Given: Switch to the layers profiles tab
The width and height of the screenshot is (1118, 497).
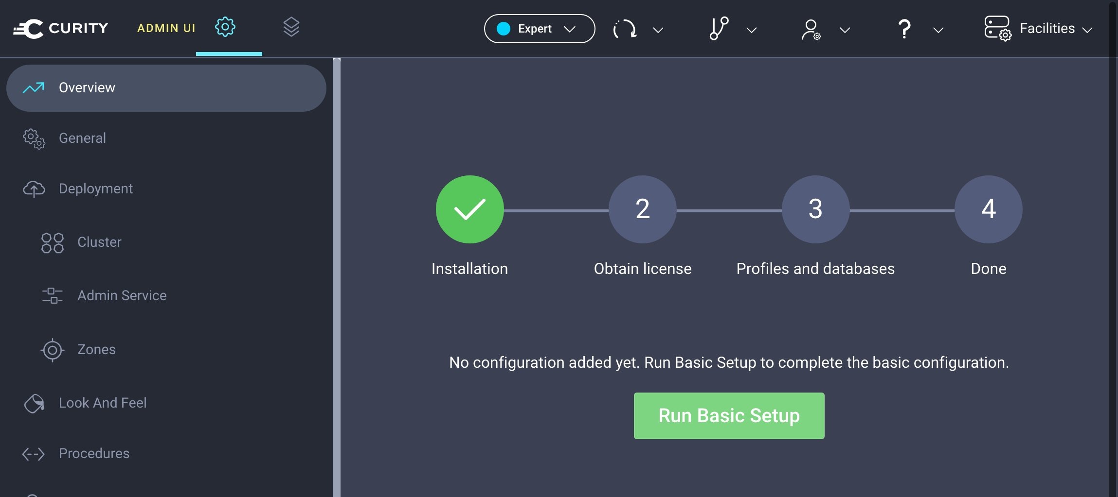Looking at the screenshot, I should coord(291,27).
